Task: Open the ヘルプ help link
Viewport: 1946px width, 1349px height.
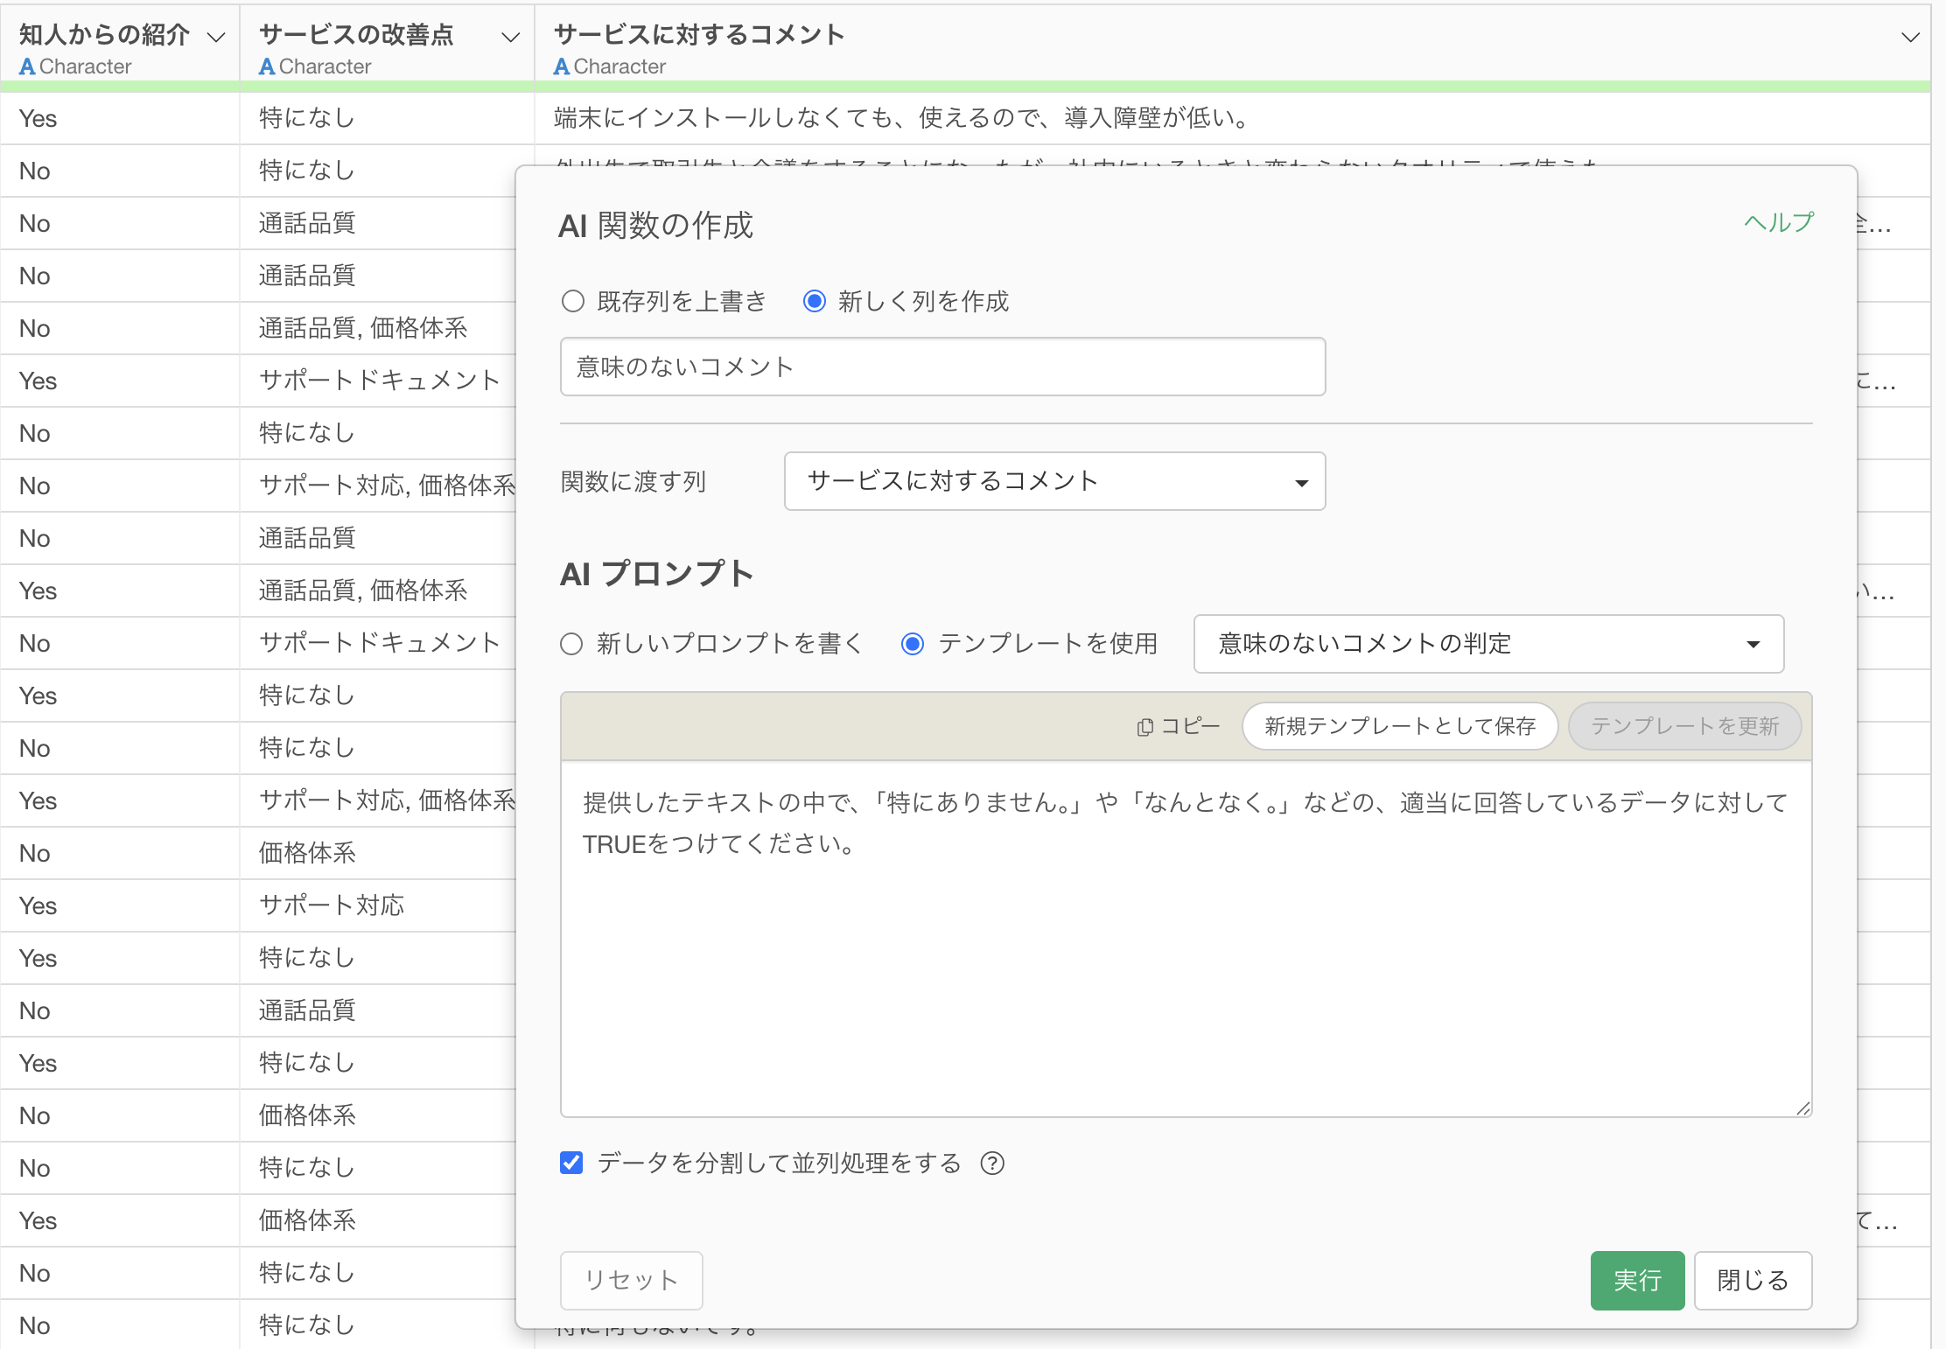Action: pyautogui.click(x=1779, y=222)
